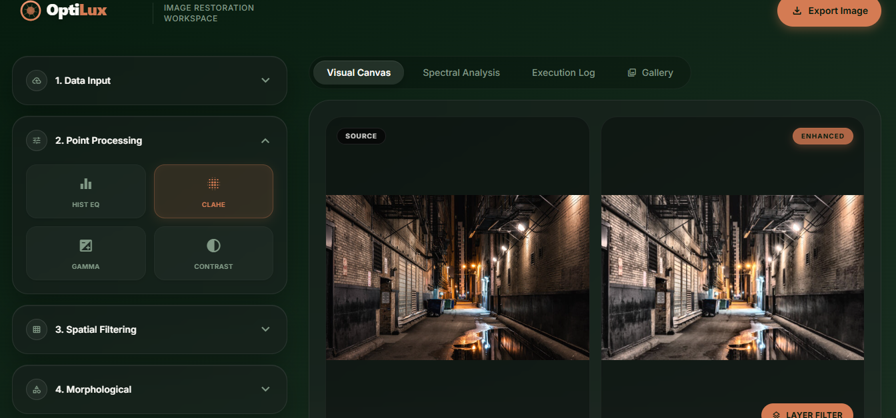Screen dimensions: 896x418
Task: Click the OptiLux logo icon
Action: point(31,11)
